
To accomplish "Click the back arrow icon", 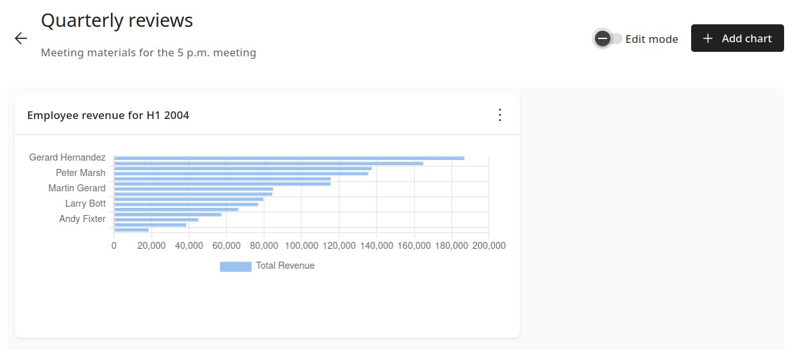I will coord(21,38).
